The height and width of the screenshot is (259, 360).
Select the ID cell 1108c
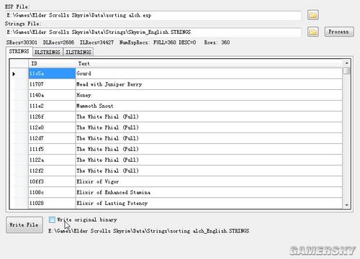(x=52, y=192)
